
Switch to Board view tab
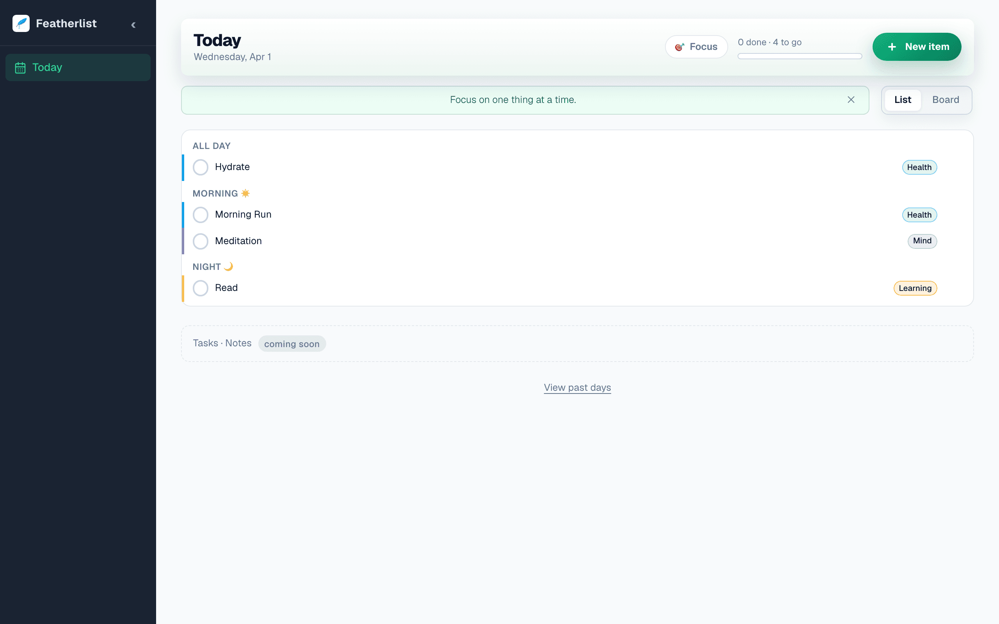point(945,100)
